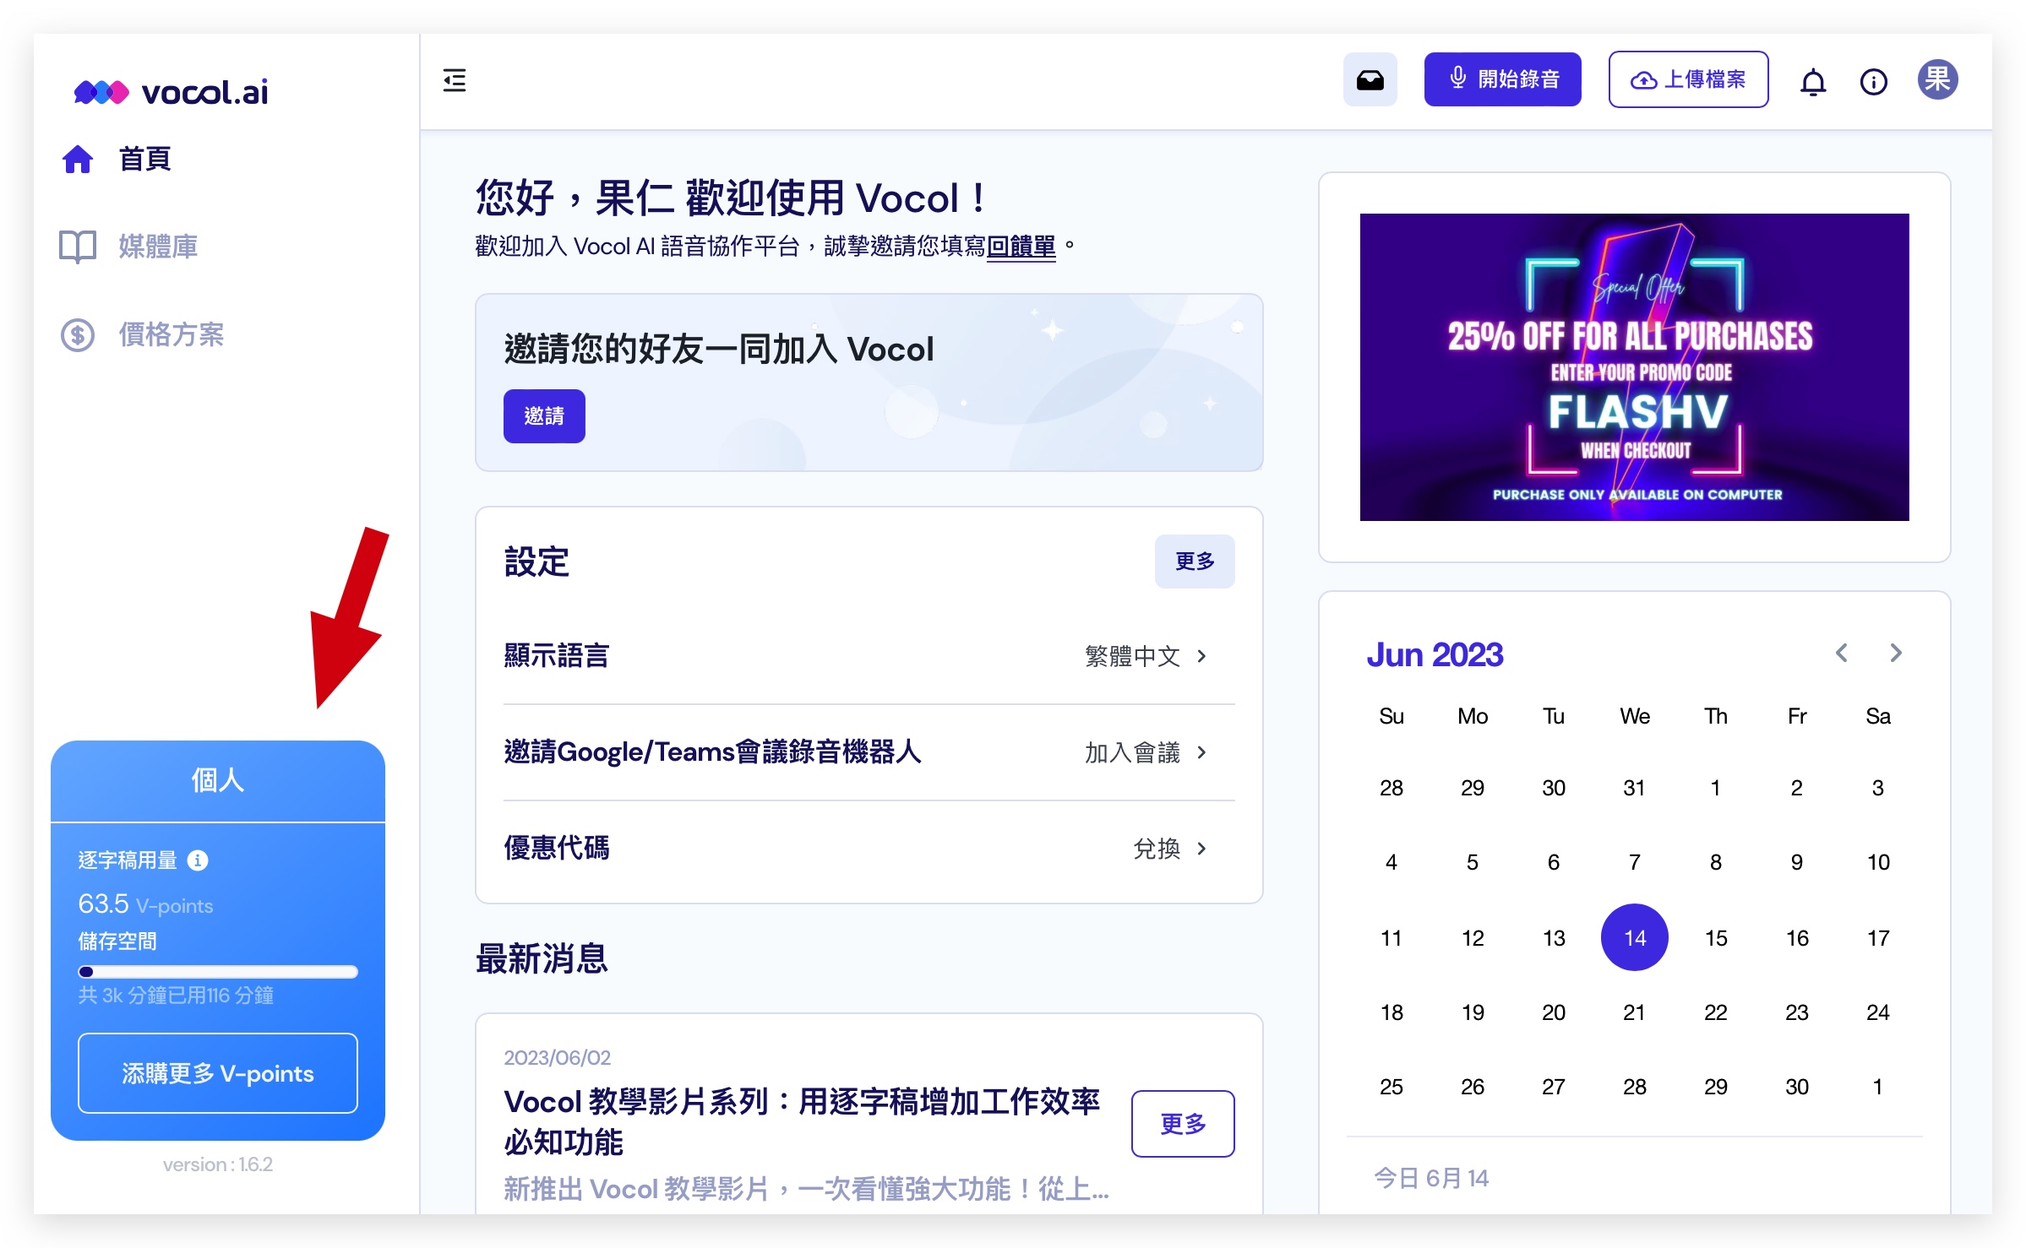Open the inbox tray icon

[x=1370, y=79]
